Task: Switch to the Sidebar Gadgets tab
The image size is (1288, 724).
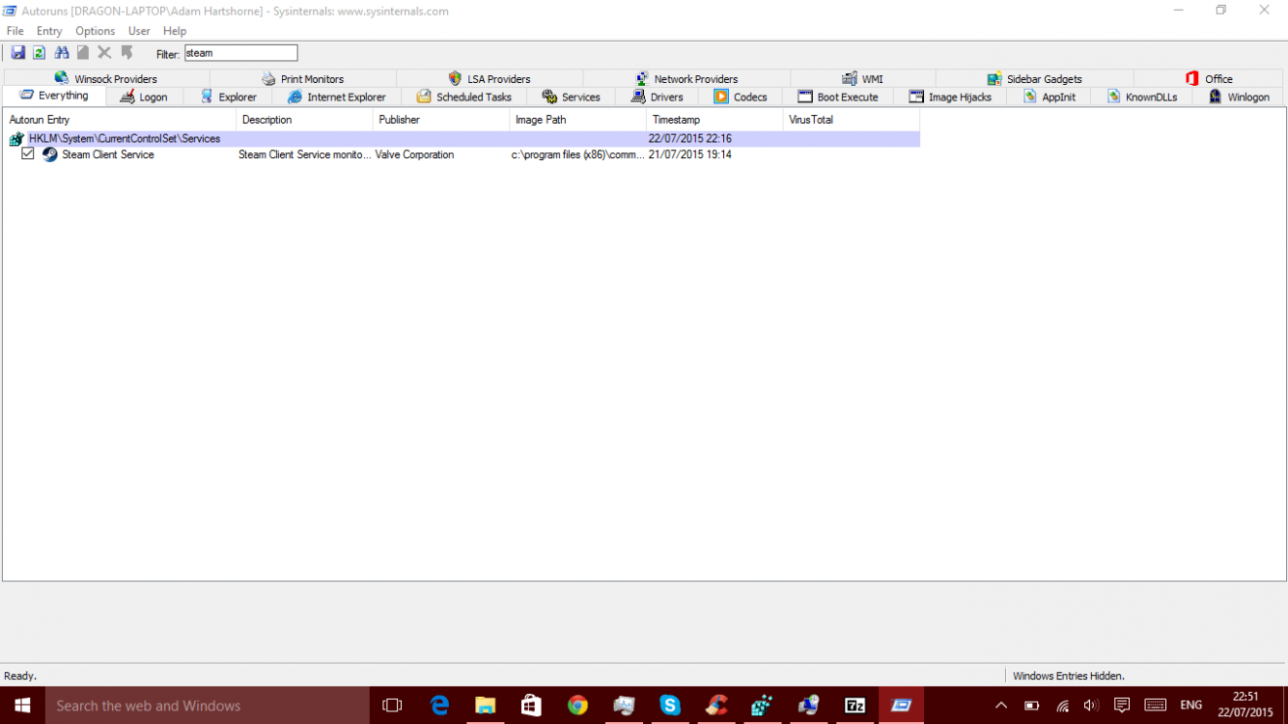Action: point(1034,79)
